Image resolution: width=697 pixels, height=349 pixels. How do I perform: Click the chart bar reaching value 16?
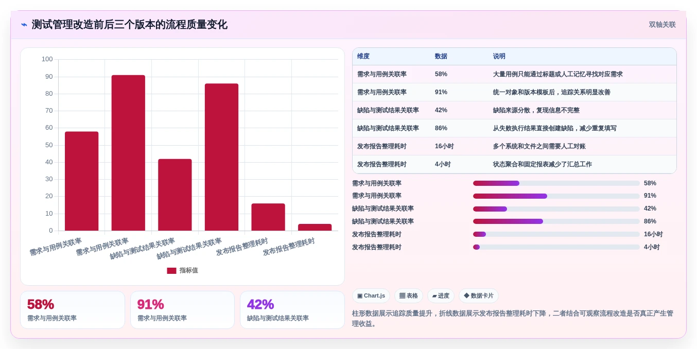pos(268,217)
